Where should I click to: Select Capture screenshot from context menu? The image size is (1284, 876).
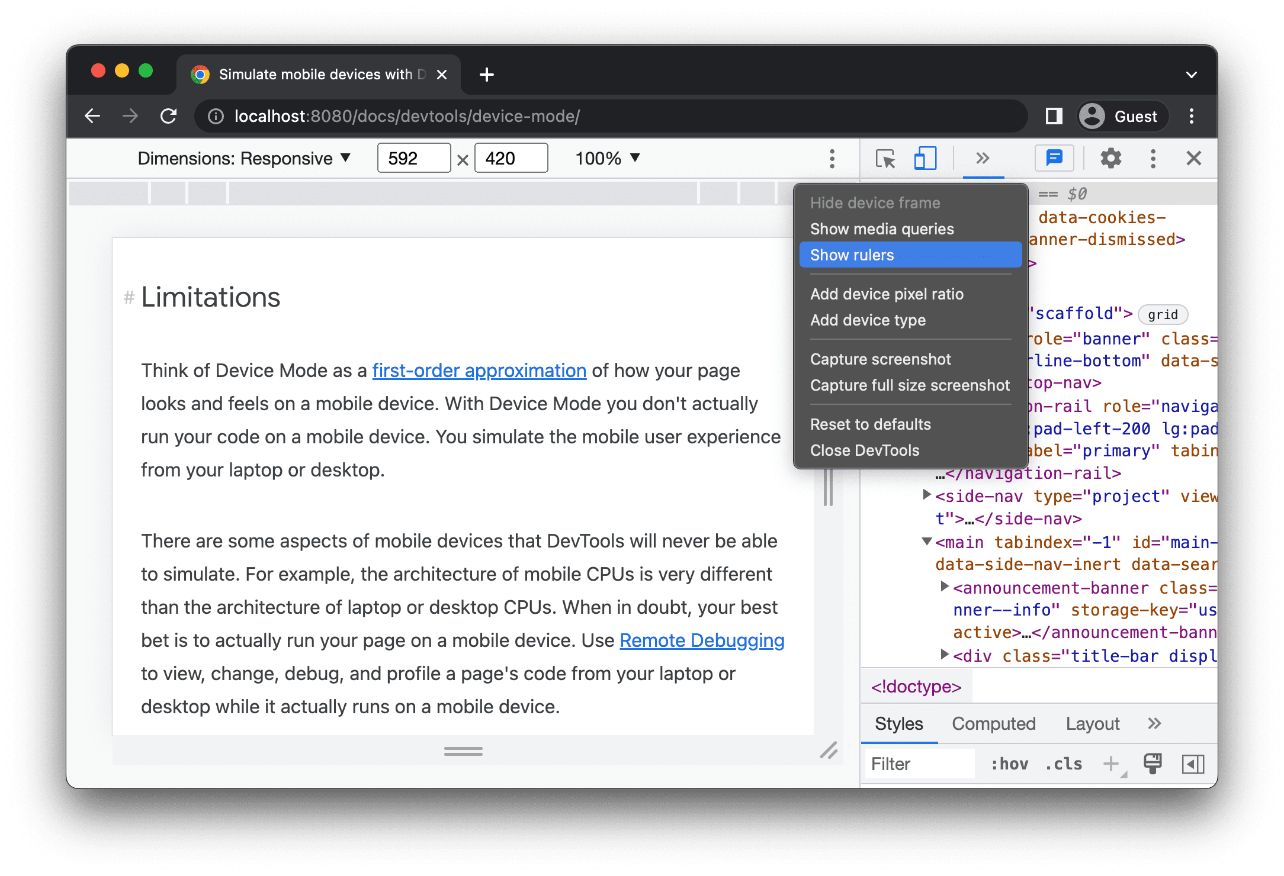coord(880,359)
